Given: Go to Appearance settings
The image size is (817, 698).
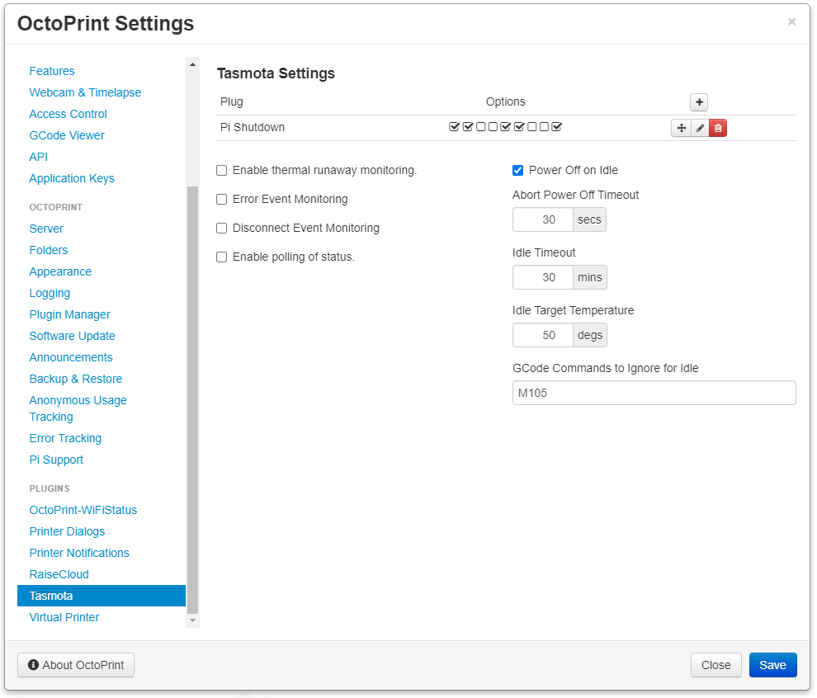Looking at the screenshot, I should [60, 271].
